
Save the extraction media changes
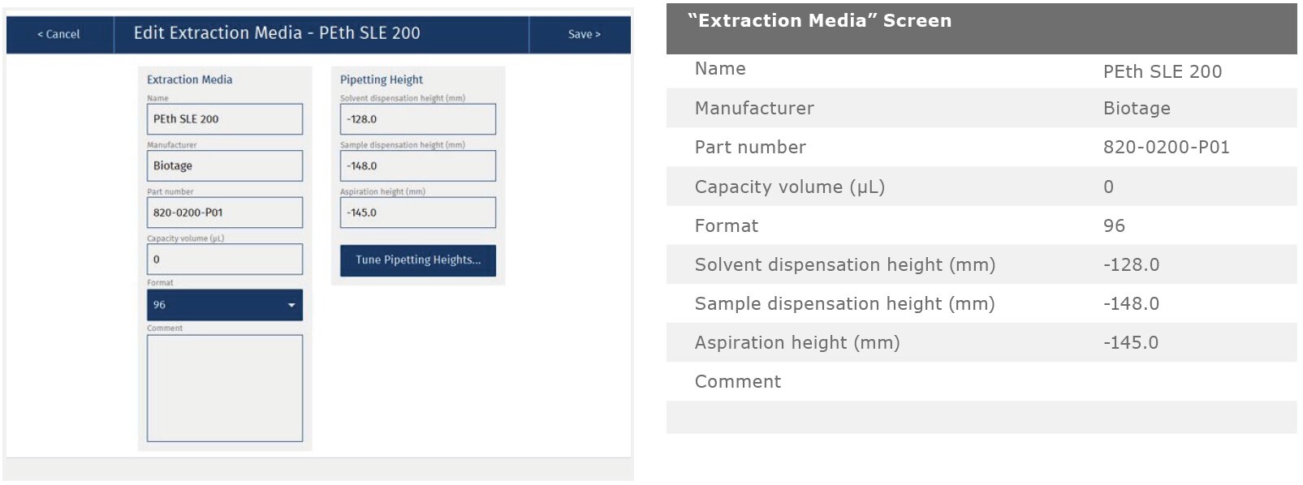(584, 34)
